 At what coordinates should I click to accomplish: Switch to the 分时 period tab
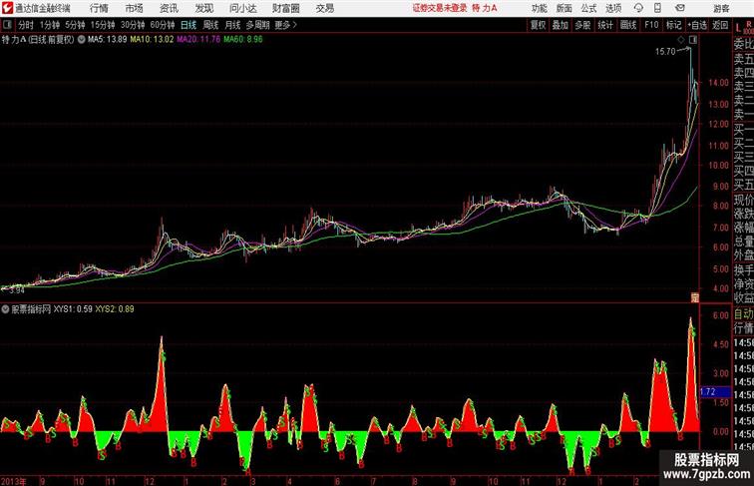click(26, 25)
